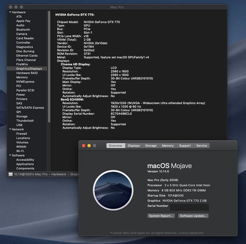Screen dimensions: 246x244
Task: Select Apple Pay in the sidebar
Action: pyautogui.click(x=23, y=21)
